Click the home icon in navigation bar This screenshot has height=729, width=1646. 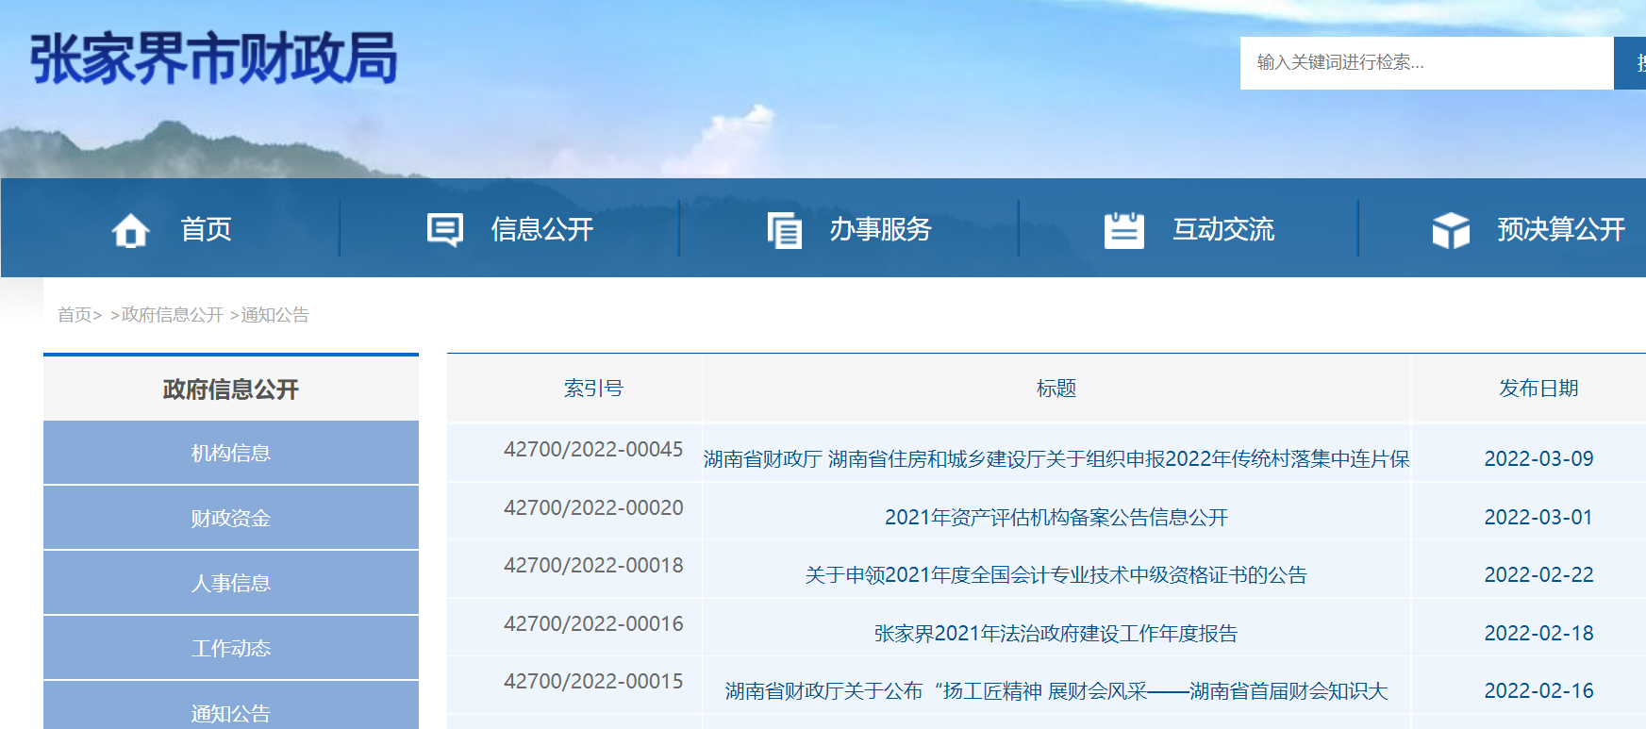(x=130, y=229)
